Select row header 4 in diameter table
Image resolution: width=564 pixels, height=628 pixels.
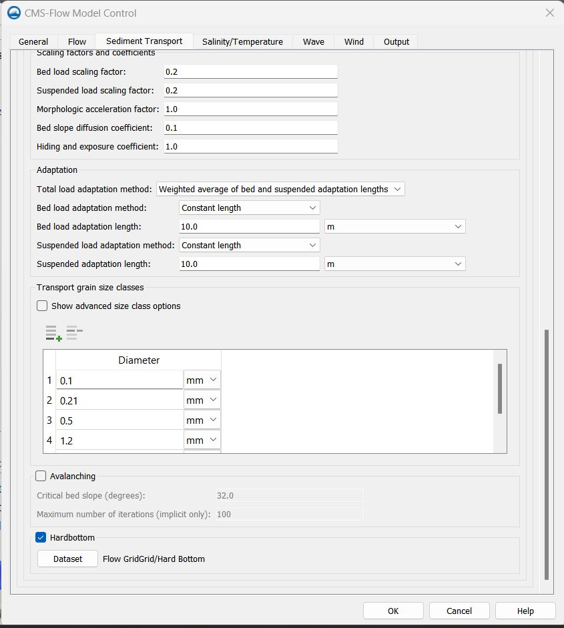pyautogui.click(x=49, y=440)
